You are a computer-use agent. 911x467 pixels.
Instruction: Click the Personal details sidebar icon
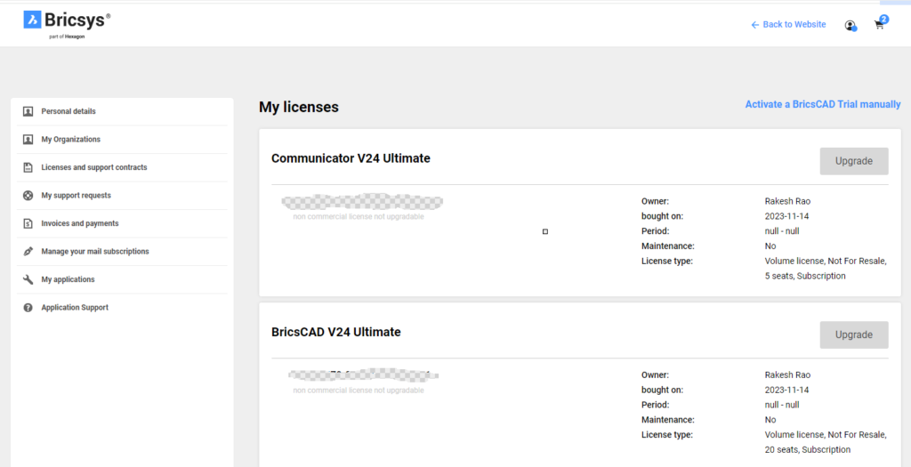pos(28,111)
